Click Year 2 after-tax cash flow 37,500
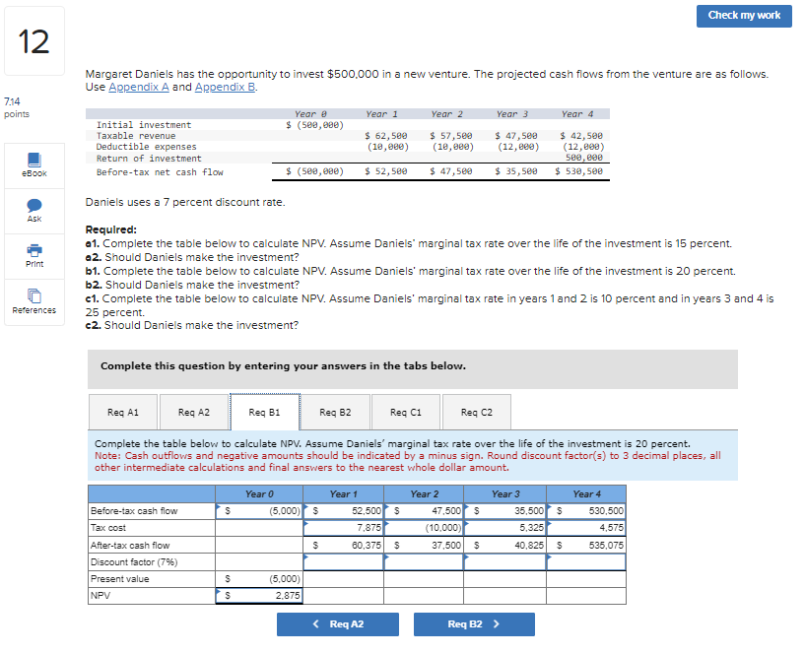This screenshot has width=805, height=654. click(424, 546)
